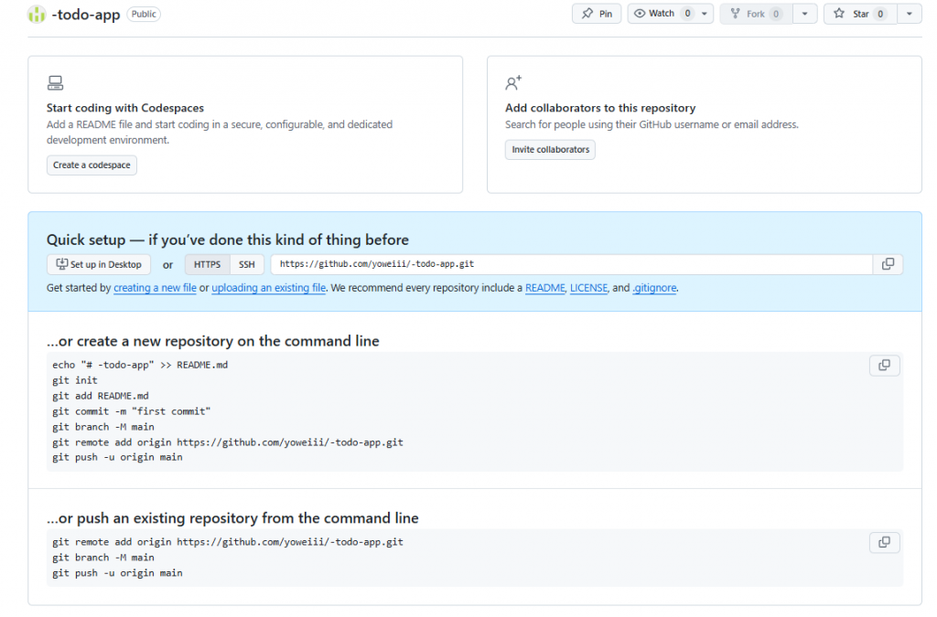
Task: Fork this repository
Action: [756, 14]
